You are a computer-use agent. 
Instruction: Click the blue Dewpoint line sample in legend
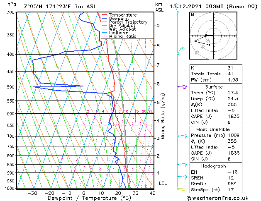coord(105,19)
